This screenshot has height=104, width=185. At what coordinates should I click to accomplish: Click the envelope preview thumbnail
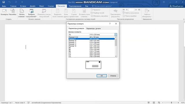[93, 65]
